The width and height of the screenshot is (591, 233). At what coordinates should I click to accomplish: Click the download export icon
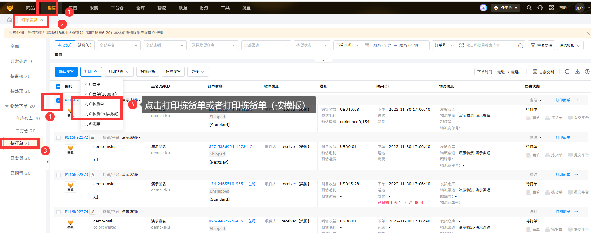coord(577,72)
